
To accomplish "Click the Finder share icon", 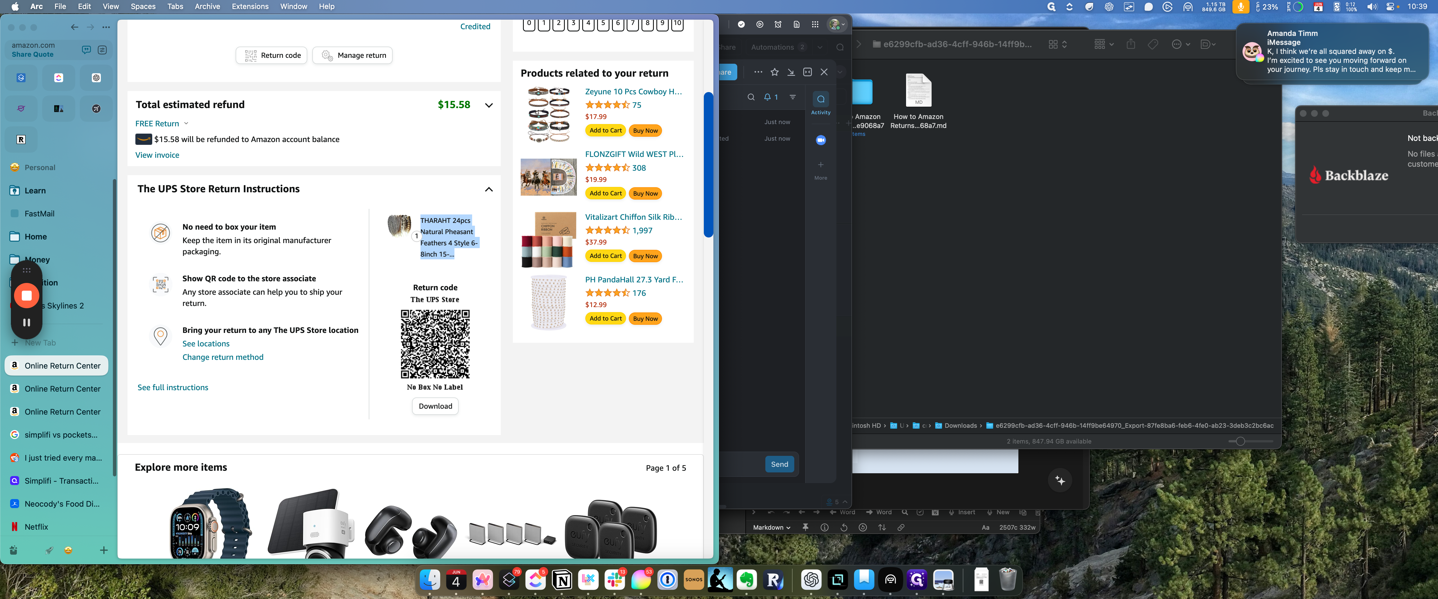I will (1130, 44).
